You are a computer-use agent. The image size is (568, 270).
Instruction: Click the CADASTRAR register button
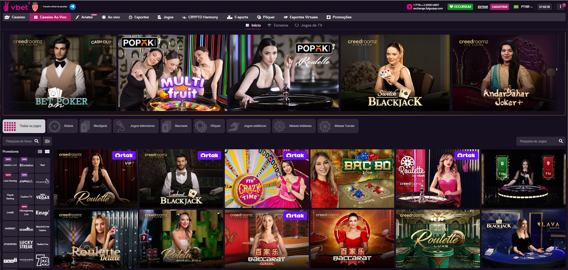pyautogui.click(x=499, y=7)
